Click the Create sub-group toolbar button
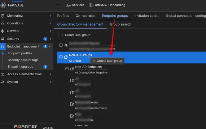Image resolution: width=206 pixels, height=129 pixels. (75, 35)
